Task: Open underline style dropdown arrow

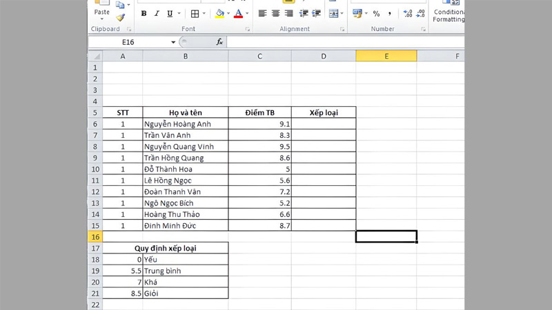Action: point(179,14)
